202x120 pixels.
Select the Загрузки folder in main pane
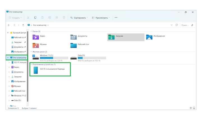point(126,37)
